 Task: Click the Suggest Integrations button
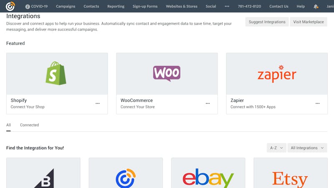[x=267, y=22]
